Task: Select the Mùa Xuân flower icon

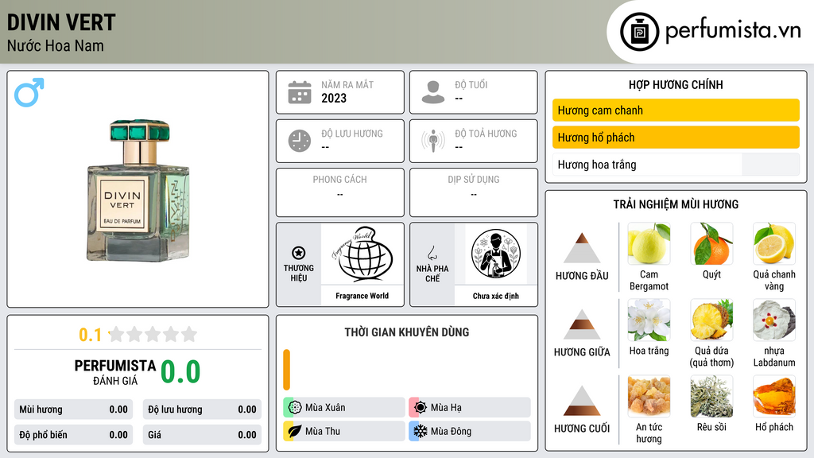Action: [x=295, y=408]
